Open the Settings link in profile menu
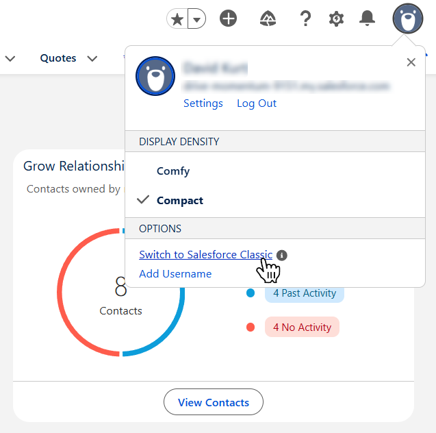Image resolution: width=436 pixels, height=433 pixels. pos(203,103)
